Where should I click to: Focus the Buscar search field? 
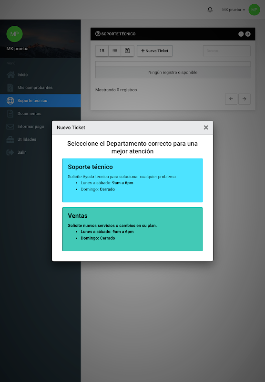click(x=226, y=51)
